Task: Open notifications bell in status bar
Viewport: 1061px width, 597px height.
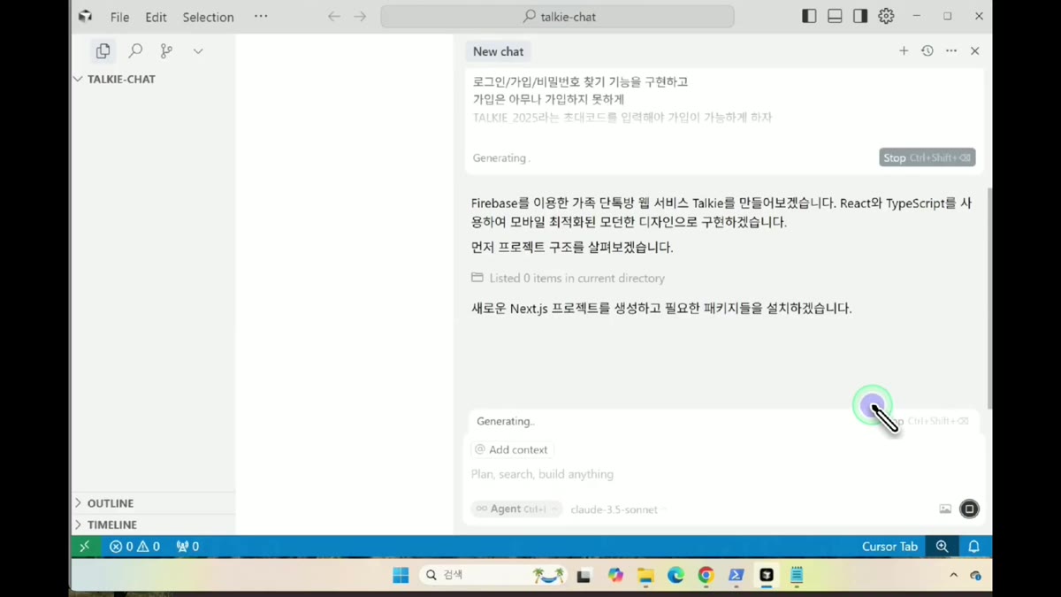Action: pyautogui.click(x=973, y=547)
